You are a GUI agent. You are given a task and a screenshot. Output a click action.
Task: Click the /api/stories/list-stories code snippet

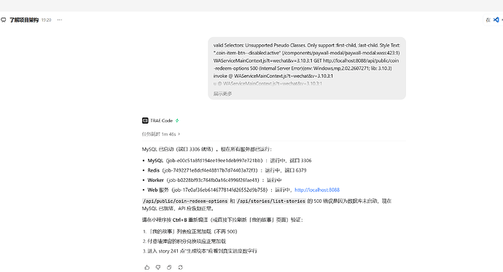(x=271, y=201)
